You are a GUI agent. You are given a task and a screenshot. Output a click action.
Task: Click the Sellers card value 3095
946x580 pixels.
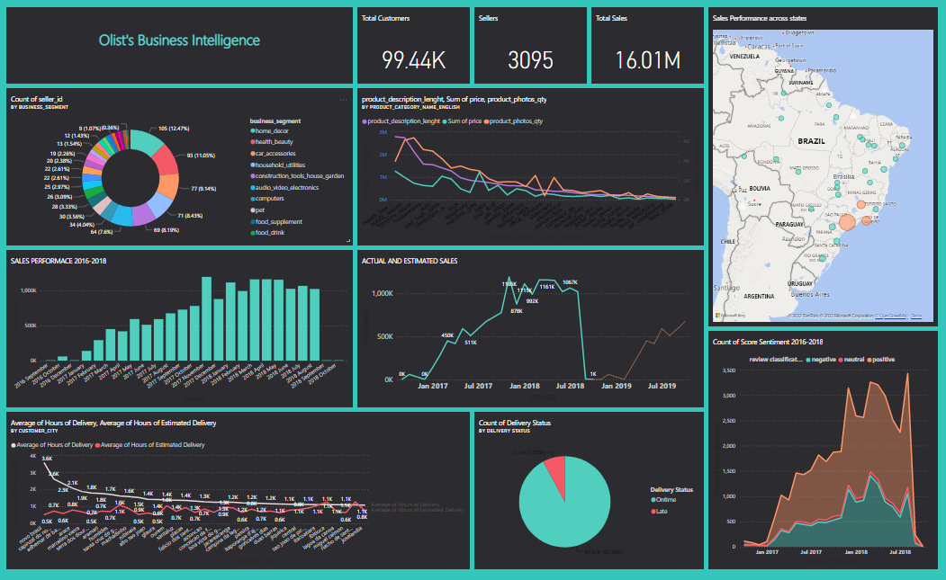530,60
